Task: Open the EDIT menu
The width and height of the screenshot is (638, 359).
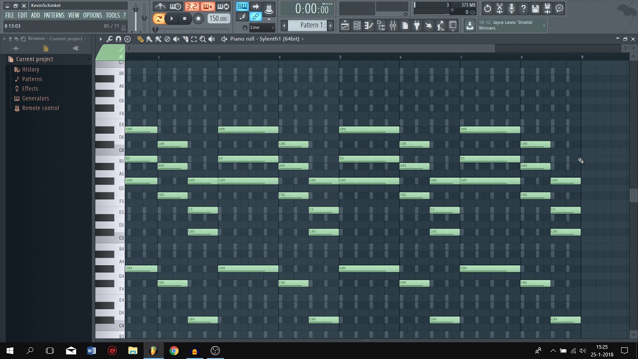Action: tap(22, 15)
